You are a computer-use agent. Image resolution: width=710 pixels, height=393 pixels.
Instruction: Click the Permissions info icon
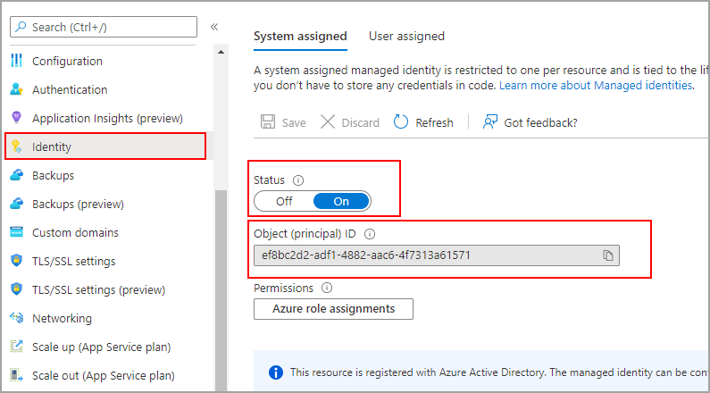(326, 288)
